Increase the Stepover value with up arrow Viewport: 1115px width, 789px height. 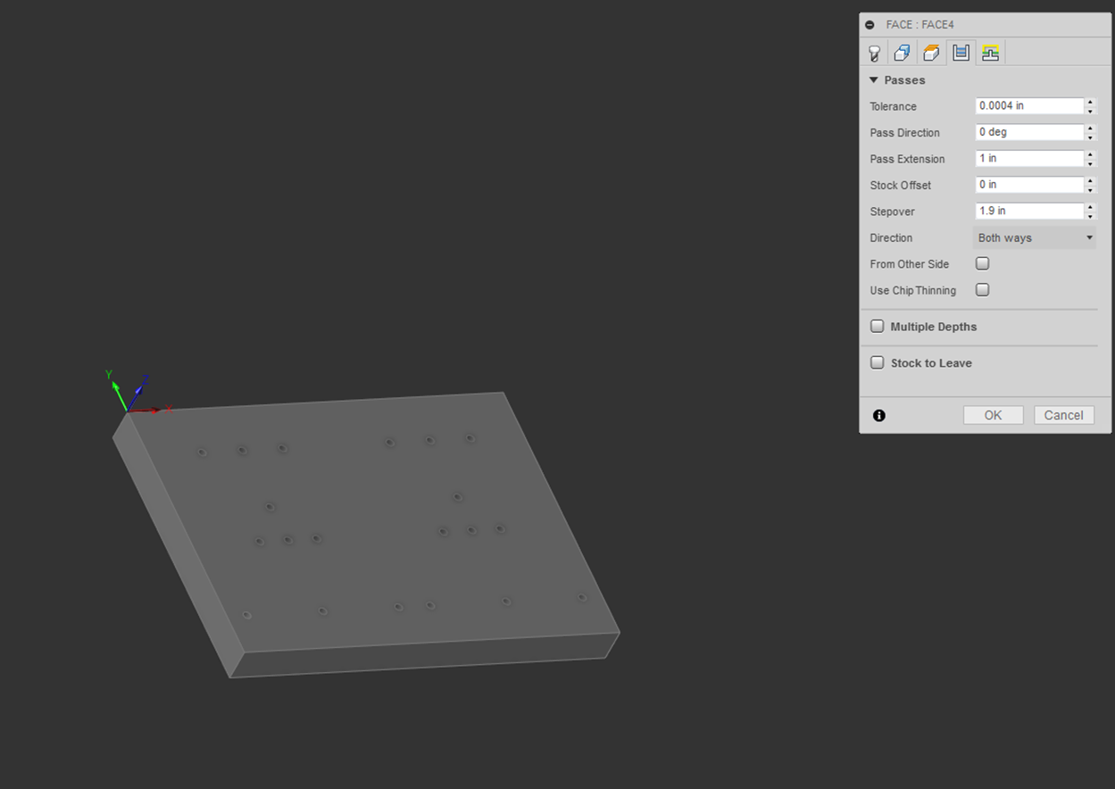(1090, 207)
